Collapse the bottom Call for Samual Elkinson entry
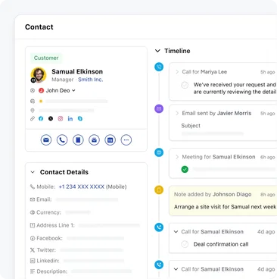 tap(176, 269)
